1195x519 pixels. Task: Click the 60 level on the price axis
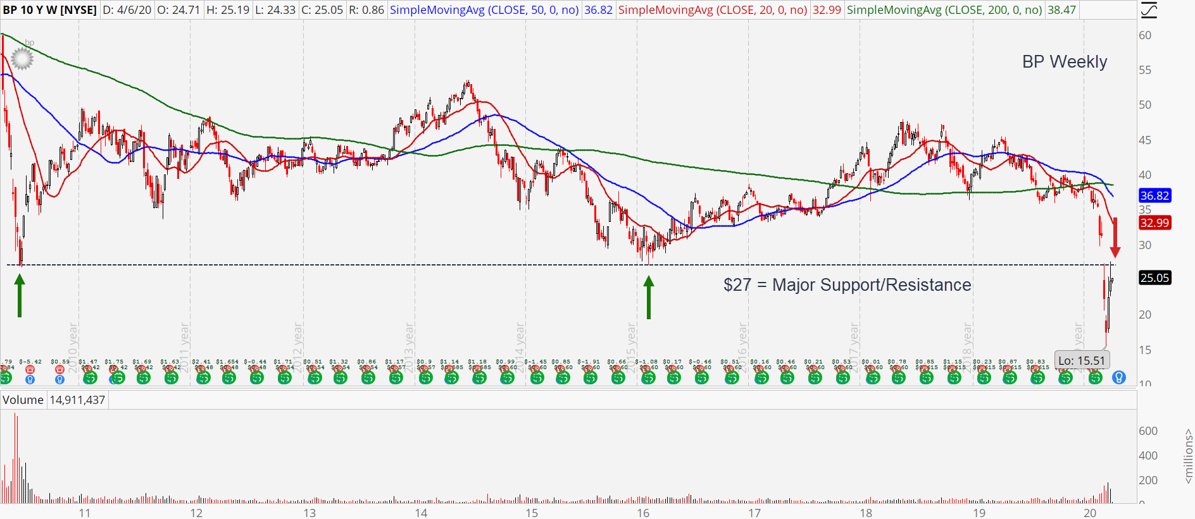click(x=1145, y=35)
